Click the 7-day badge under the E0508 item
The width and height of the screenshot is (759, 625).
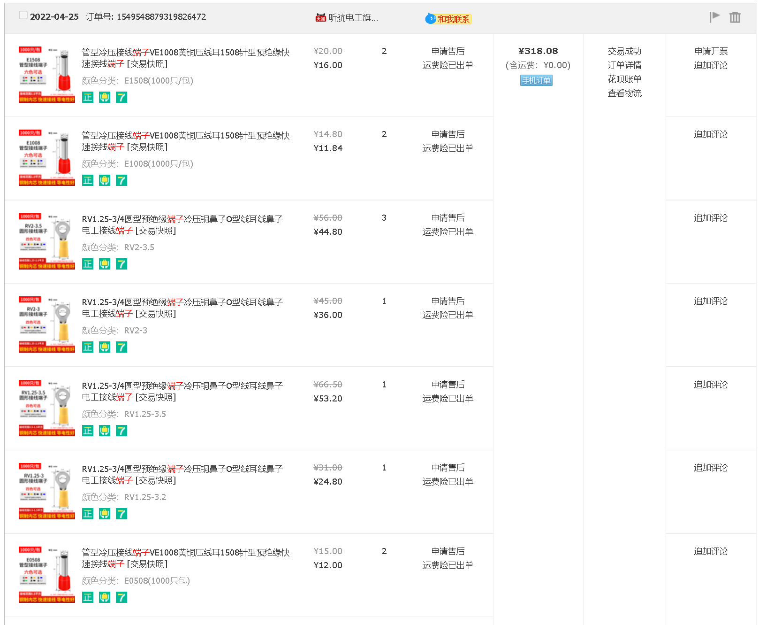click(x=121, y=597)
